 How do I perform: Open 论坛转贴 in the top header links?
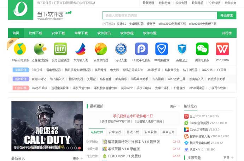tap(214, 3)
